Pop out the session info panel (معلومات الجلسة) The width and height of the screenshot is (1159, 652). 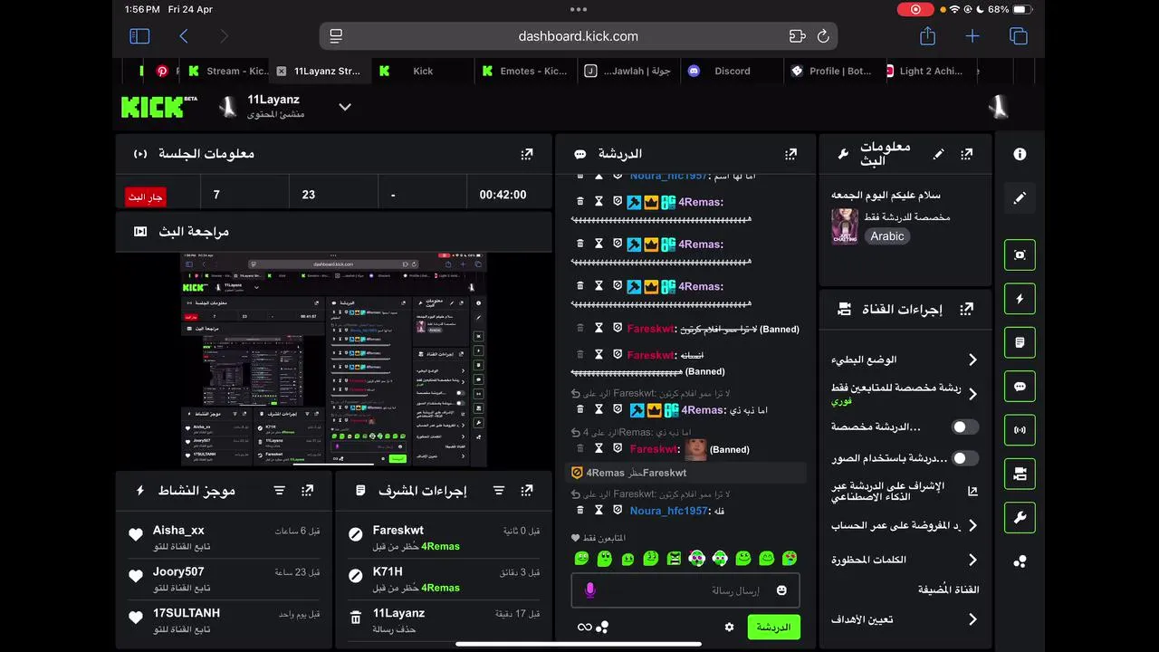pyautogui.click(x=527, y=155)
